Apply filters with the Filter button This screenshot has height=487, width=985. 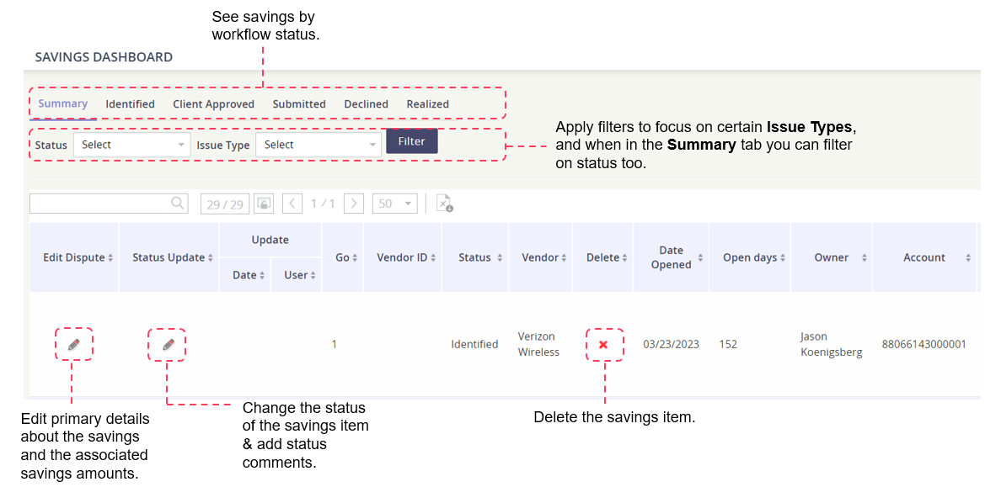click(x=412, y=141)
